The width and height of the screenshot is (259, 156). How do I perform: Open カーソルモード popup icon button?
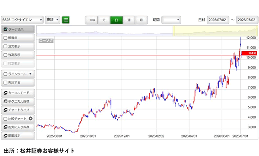[x=18, y=93]
